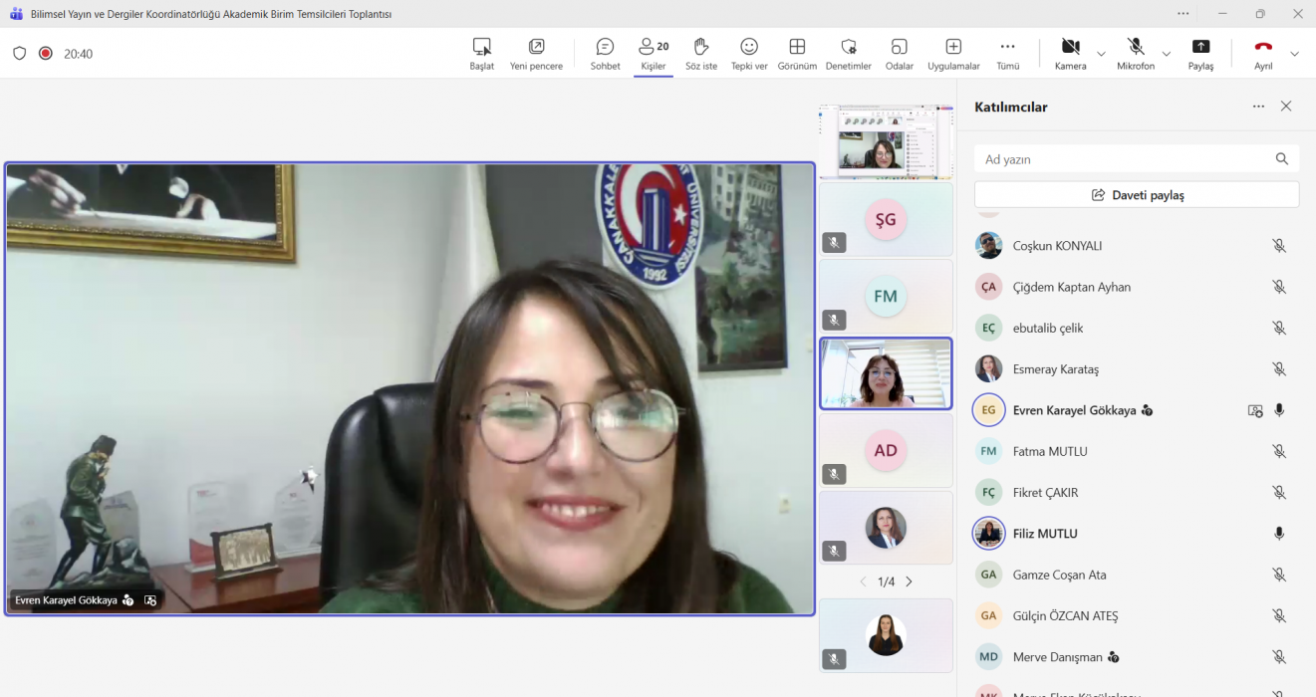Screen dimensions: 1316x697
Task: Open Odalar breakout rooms
Action: tap(899, 54)
